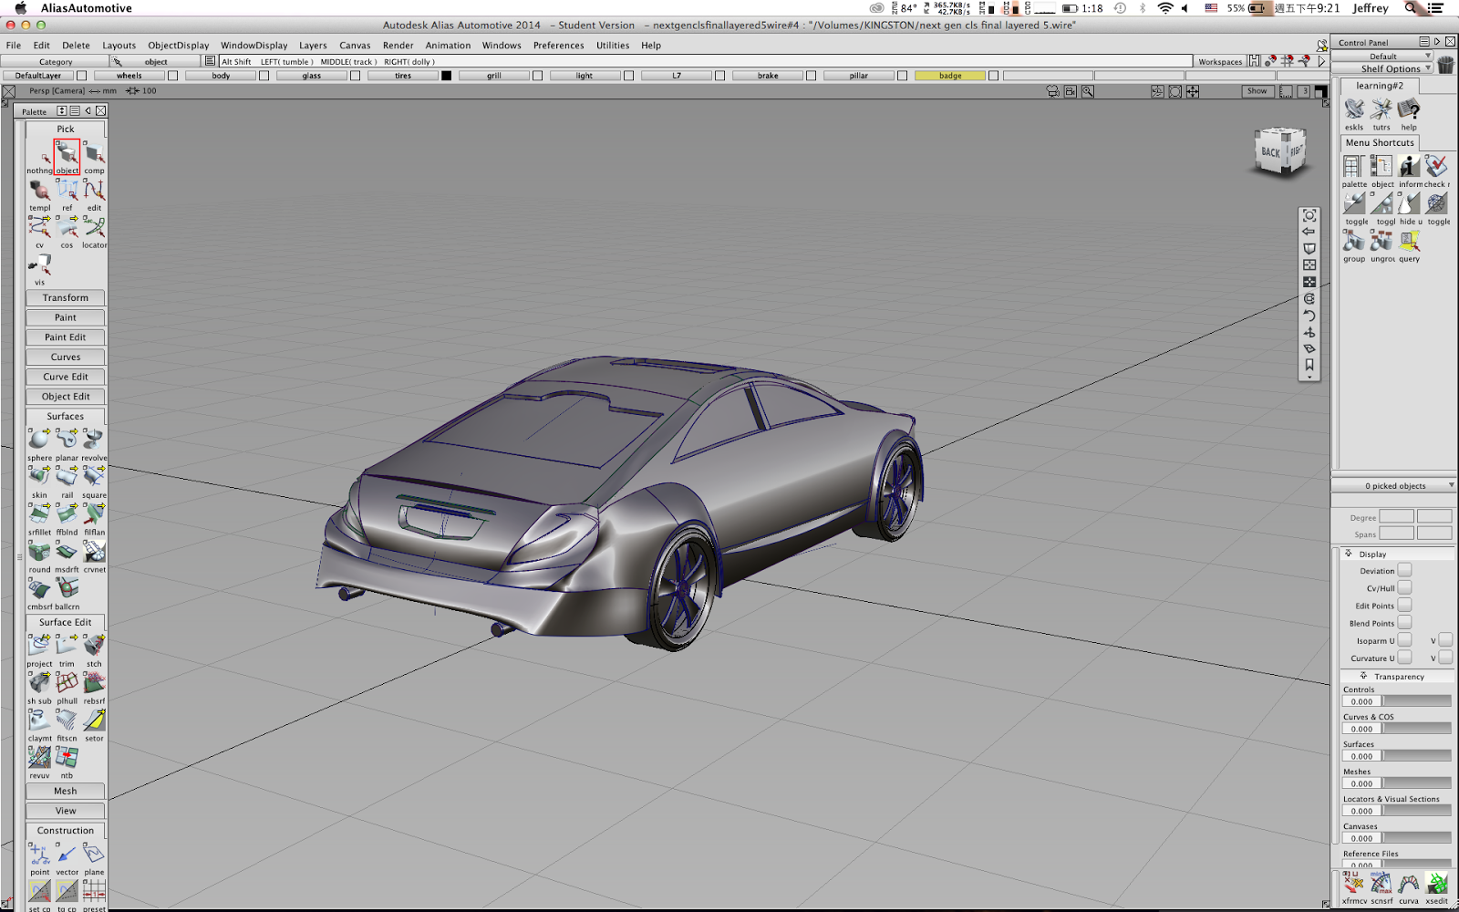Collapse the Surface Edit palette section
The width and height of the screenshot is (1459, 912).
pyautogui.click(x=64, y=622)
